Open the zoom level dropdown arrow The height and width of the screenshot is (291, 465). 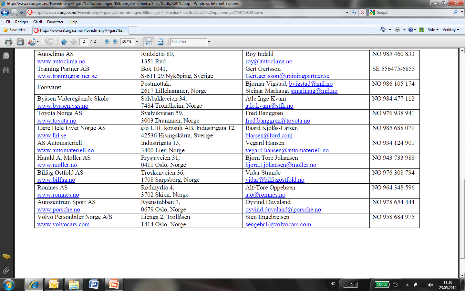[137, 42]
